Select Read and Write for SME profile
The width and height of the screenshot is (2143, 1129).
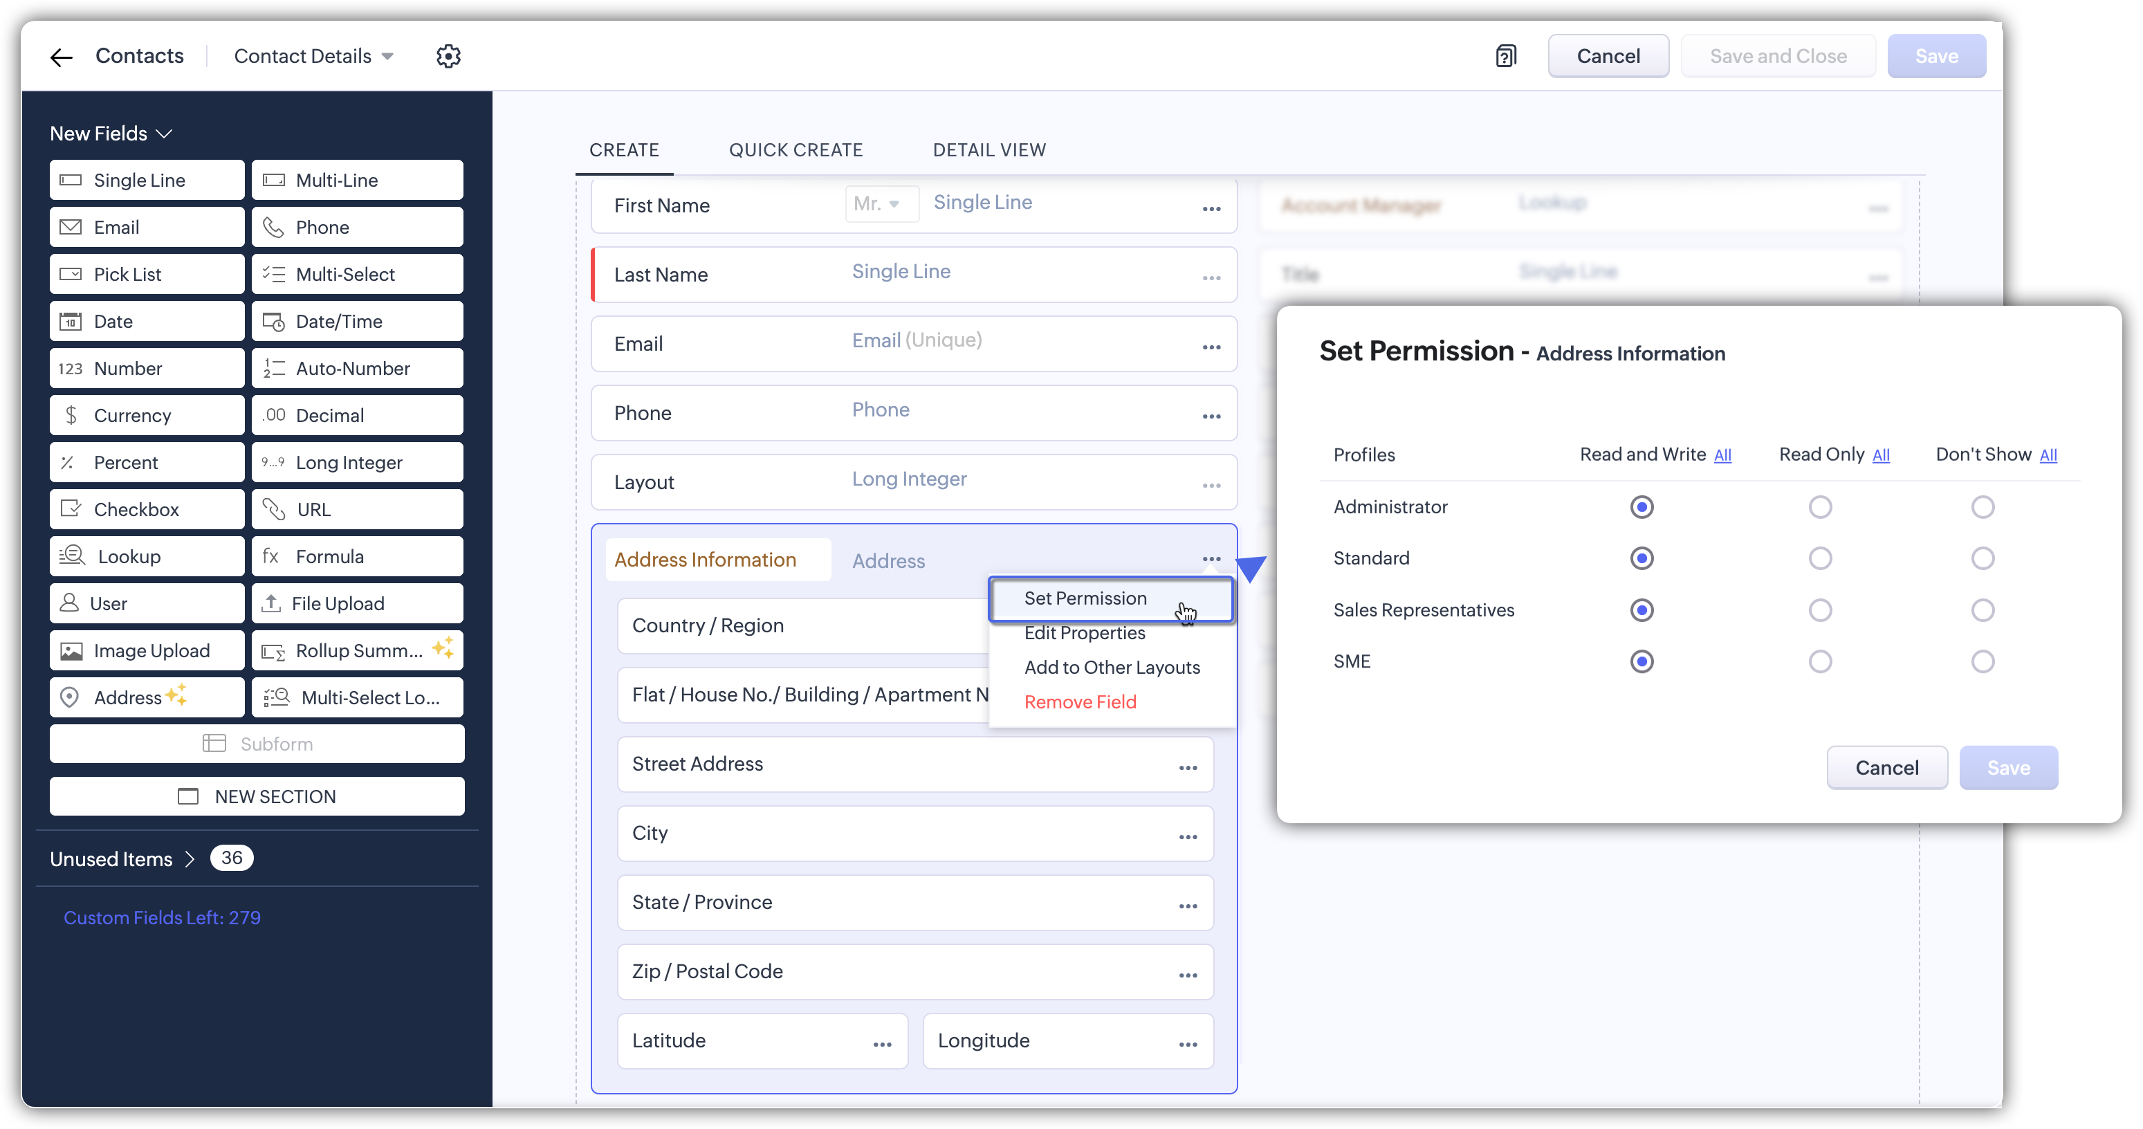click(1641, 661)
